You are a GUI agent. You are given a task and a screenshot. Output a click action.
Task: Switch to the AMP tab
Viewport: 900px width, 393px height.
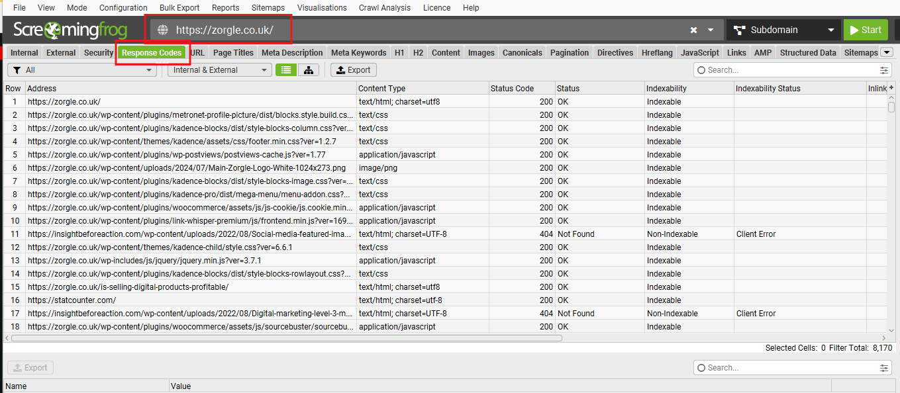(x=763, y=53)
